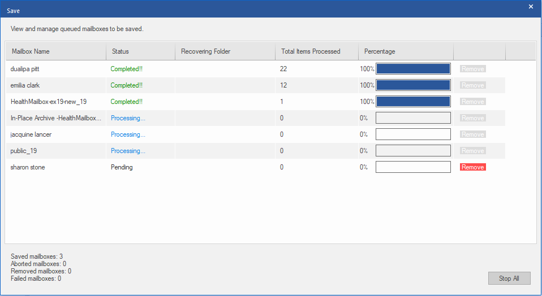Select the emilia clark mailbox row
Screen dimensions: 542x296
tap(256, 85)
